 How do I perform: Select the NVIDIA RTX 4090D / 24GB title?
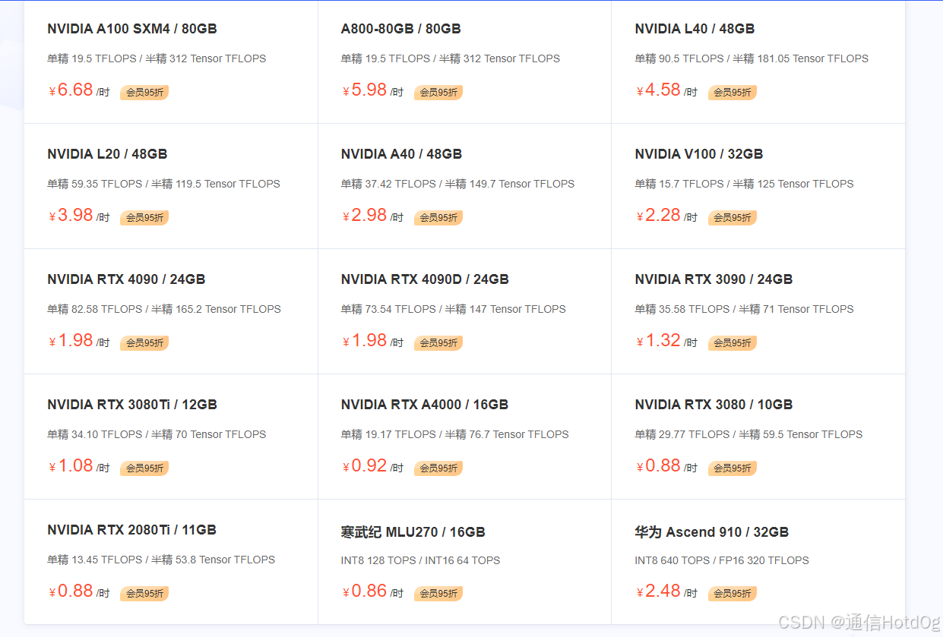[425, 279]
